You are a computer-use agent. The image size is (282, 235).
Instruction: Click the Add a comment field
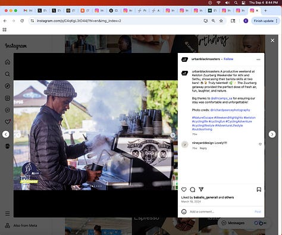[220, 212]
